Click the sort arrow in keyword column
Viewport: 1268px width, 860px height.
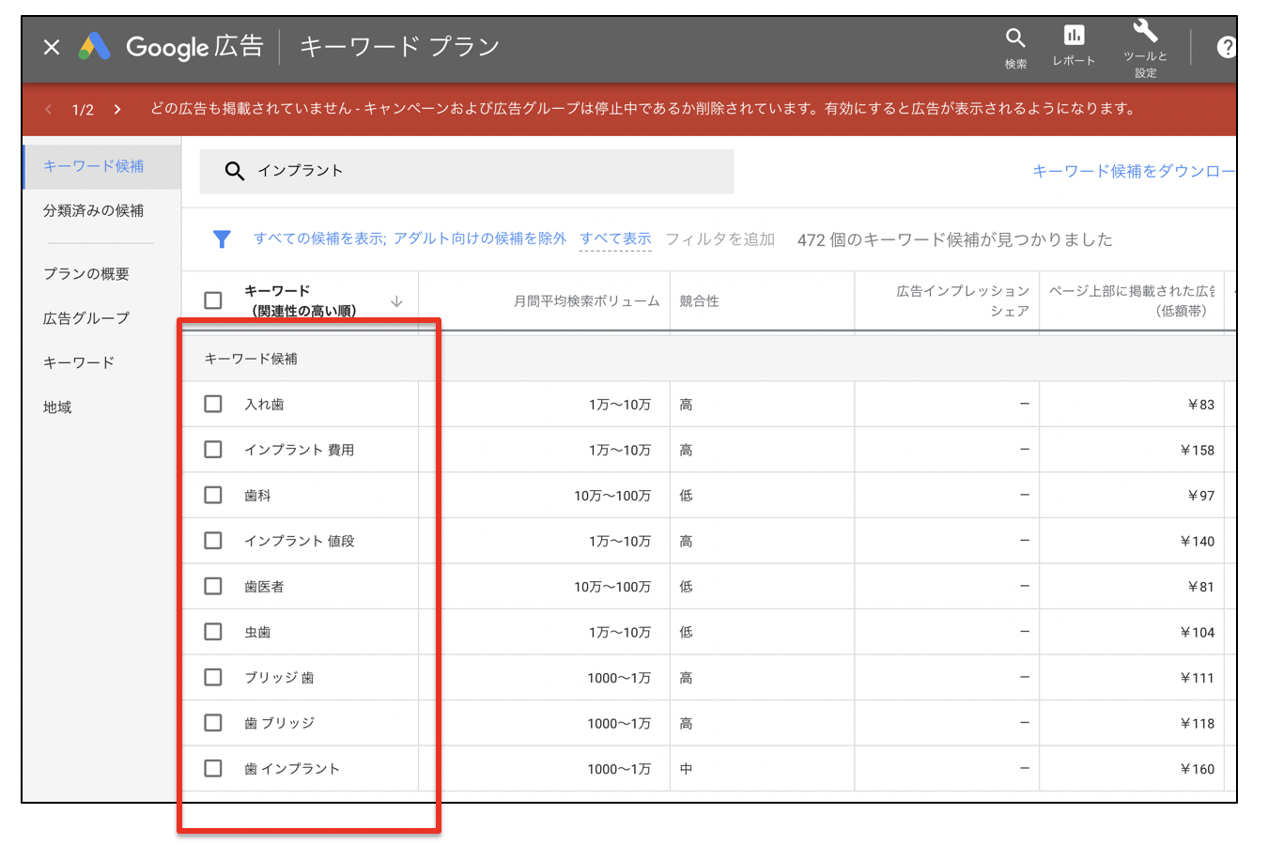(396, 301)
